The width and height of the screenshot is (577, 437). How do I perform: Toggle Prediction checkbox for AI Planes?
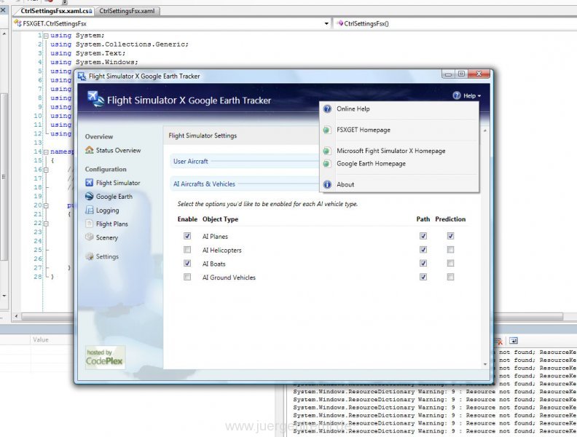[x=450, y=236]
